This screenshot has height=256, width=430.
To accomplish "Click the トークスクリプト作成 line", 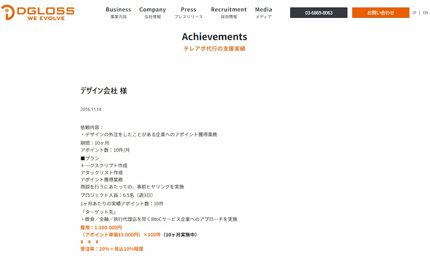I will coord(104,166).
